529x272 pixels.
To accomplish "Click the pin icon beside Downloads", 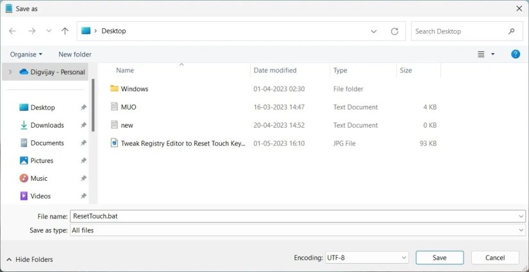I will pos(83,125).
